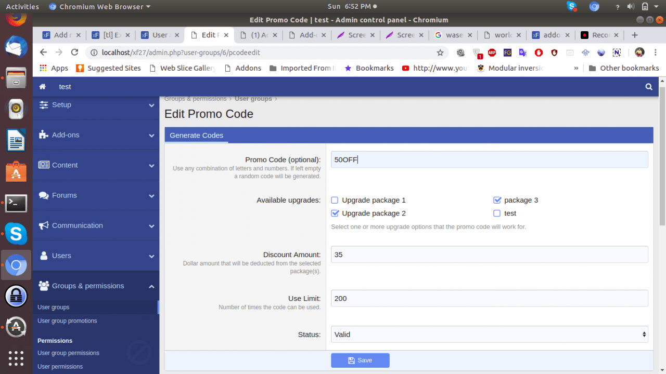Viewport: 666px width, 374px height.
Task: Open Skype from the Ubuntu dock
Action: (x=16, y=234)
